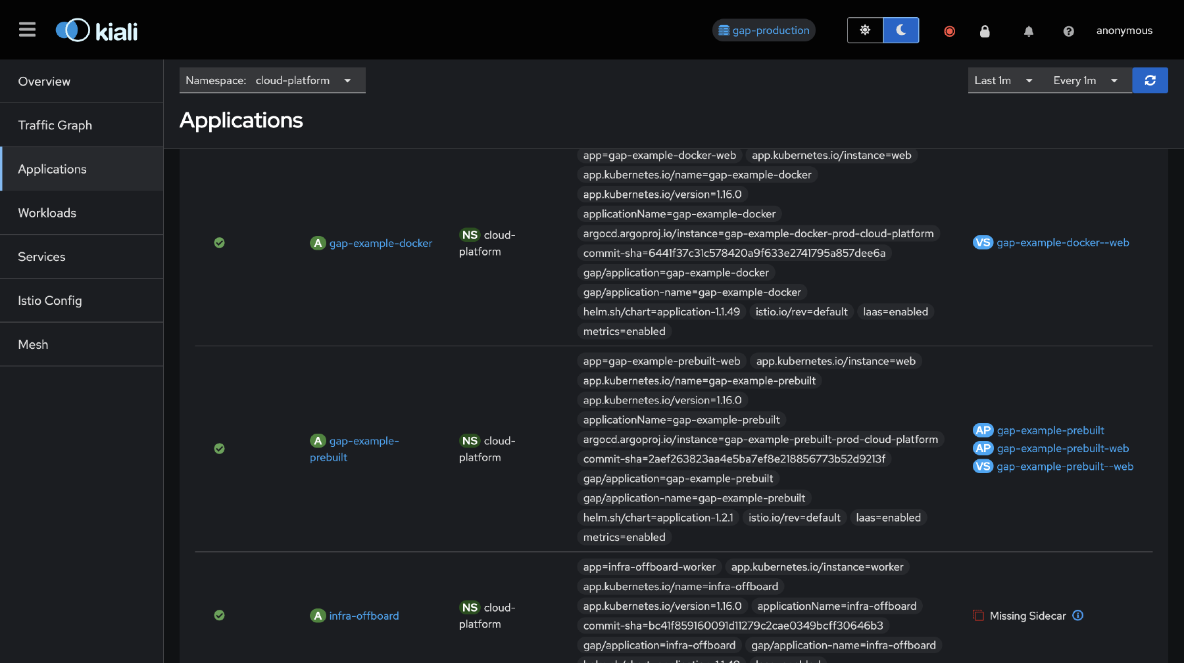The width and height of the screenshot is (1184, 663).
Task: Click NS badge in gap-example-docker row
Action: click(x=470, y=235)
